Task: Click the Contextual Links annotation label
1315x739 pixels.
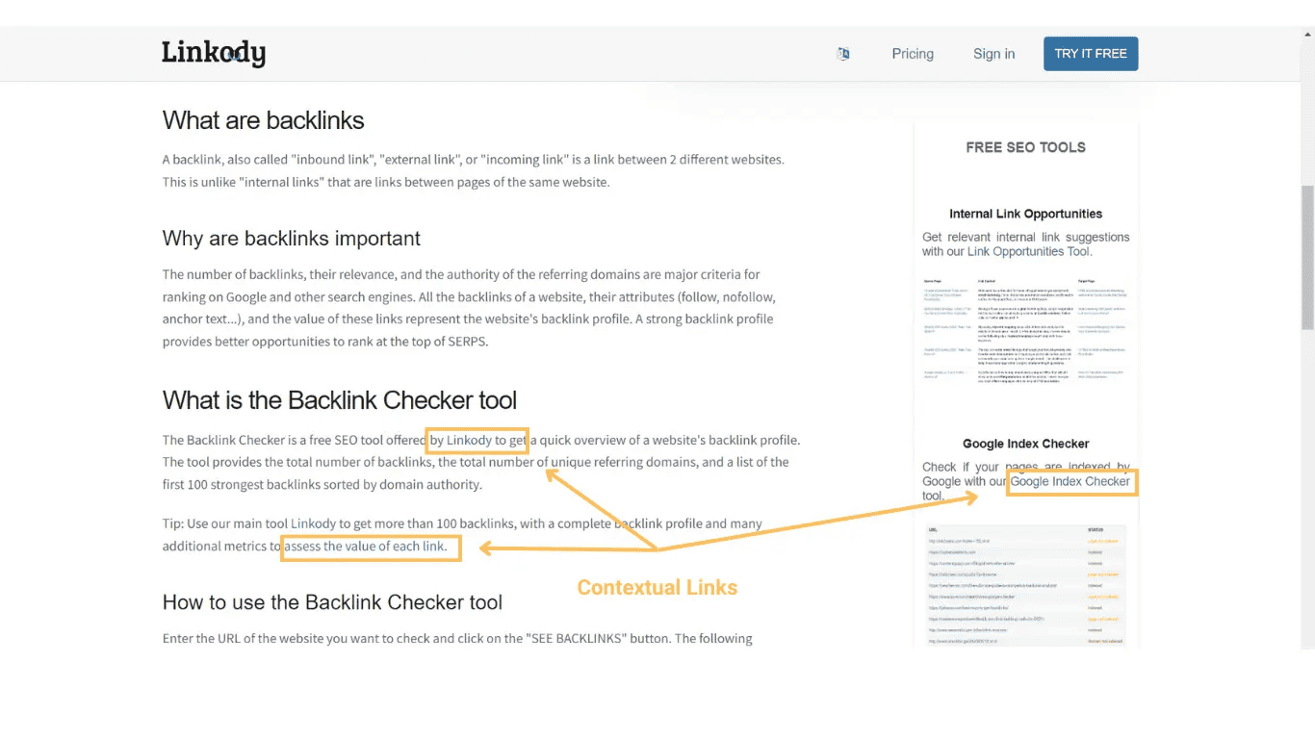Action: coord(657,587)
